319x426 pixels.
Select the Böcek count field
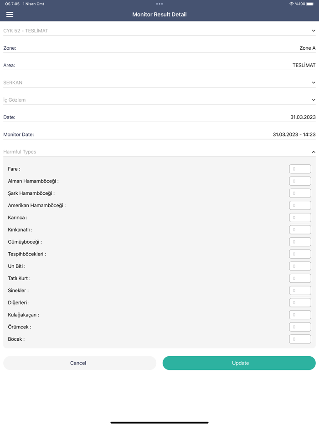pyautogui.click(x=300, y=339)
